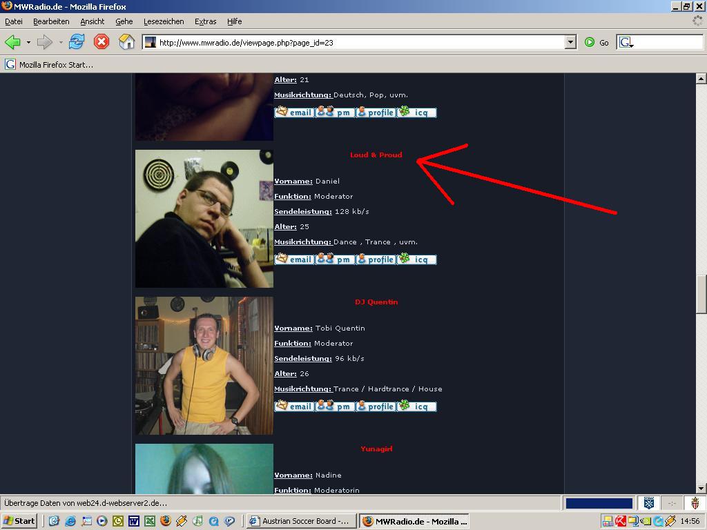Click the text Sendeleistung: 128 kb/s
Viewport: 707px width, 530px height.
[322, 211]
